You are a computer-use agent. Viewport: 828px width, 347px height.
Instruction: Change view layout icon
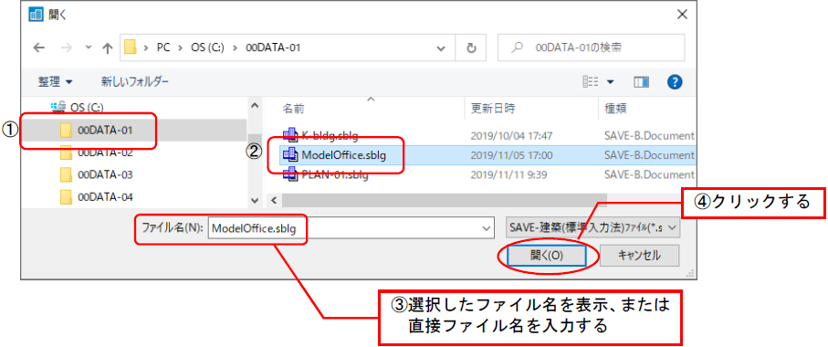590,82
